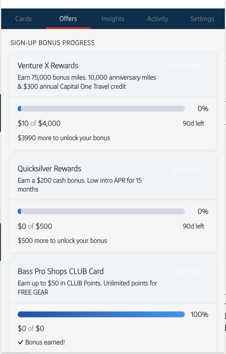Click the 75,000 Miles badge

pos(185,66)
